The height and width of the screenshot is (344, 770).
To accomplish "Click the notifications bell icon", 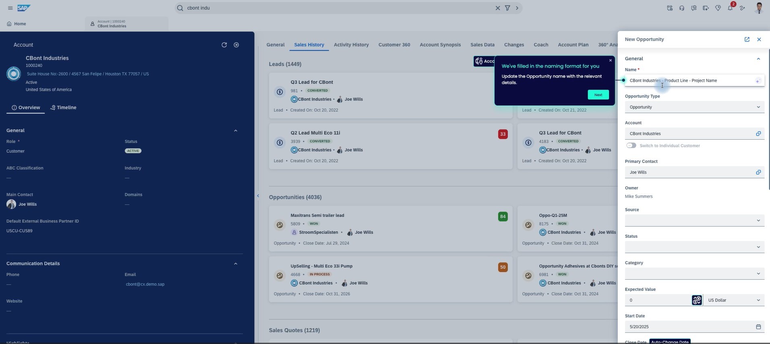I will click(x=730, y=8).
